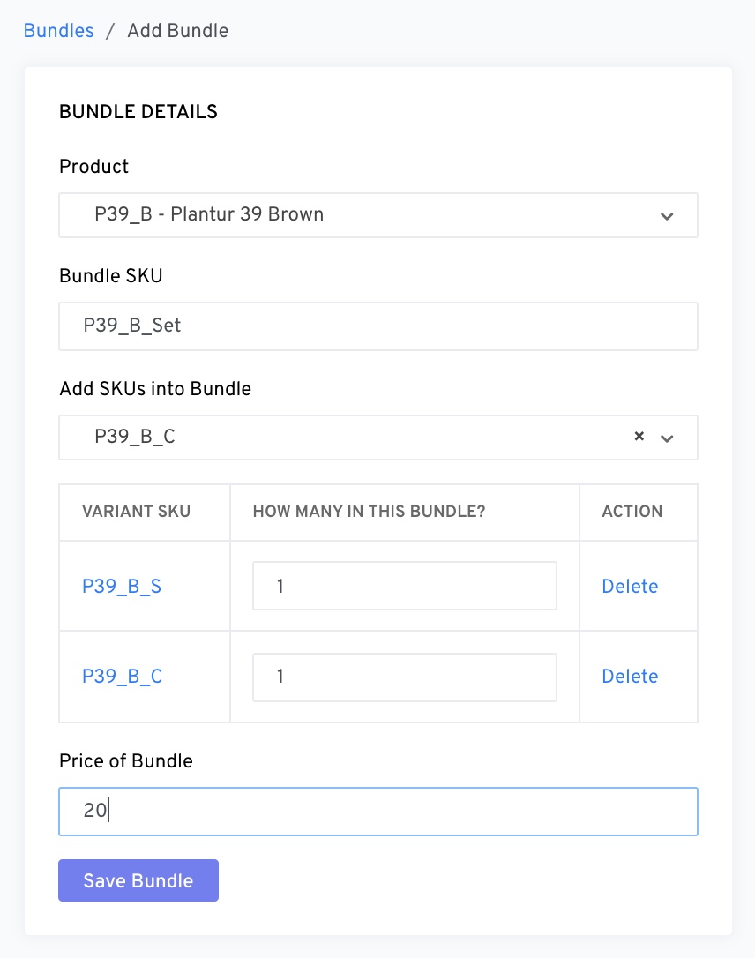
Task: Delete the P39_B_S row from the bundle
Action: coord(630,587)
